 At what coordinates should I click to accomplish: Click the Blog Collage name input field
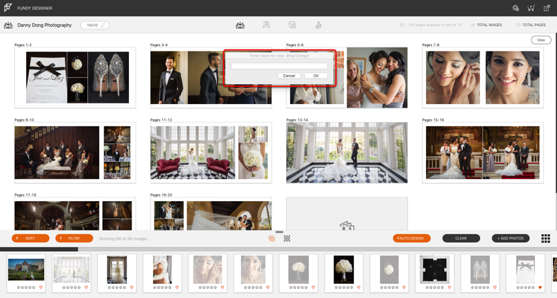[279, 66]
